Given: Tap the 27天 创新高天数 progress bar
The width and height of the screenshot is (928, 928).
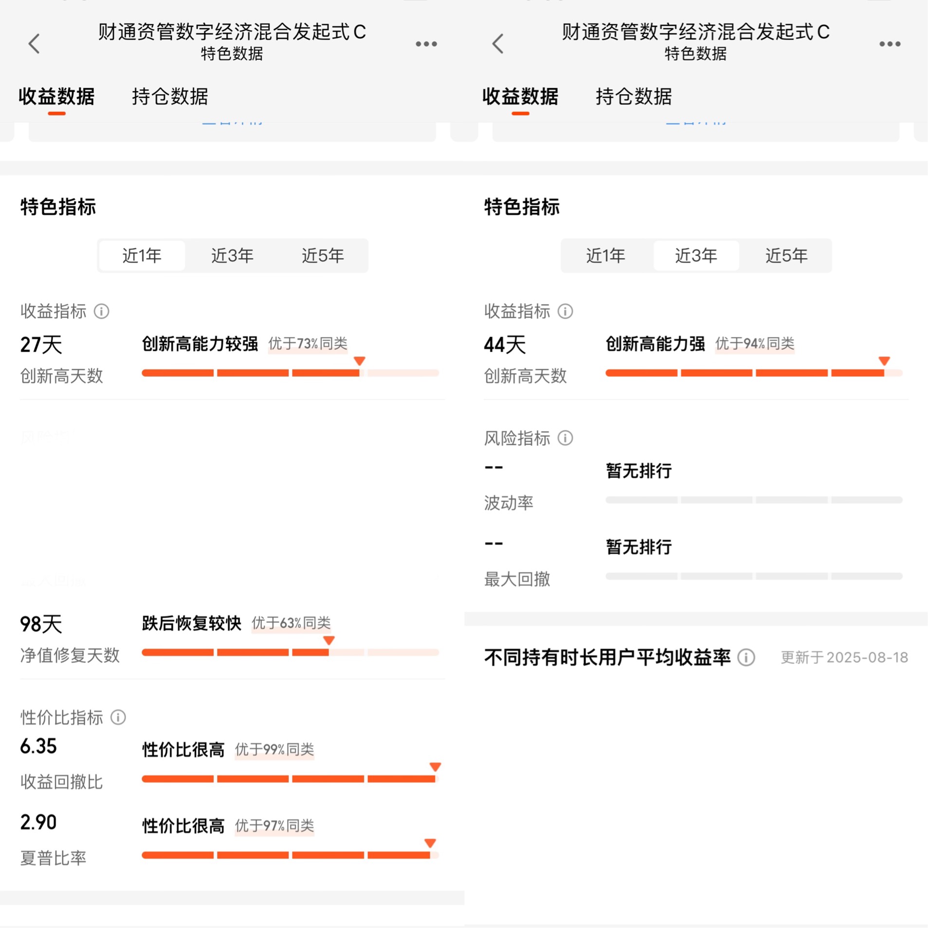Looking at the screenshot, I should [291, 373].
